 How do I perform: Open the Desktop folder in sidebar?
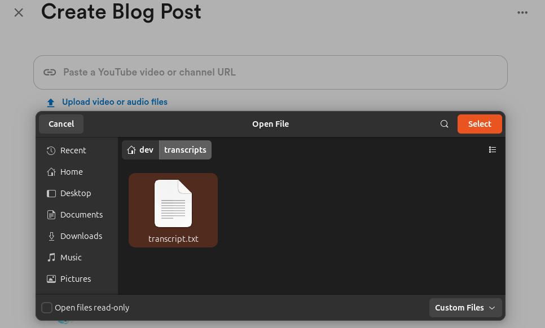(75, 193)
